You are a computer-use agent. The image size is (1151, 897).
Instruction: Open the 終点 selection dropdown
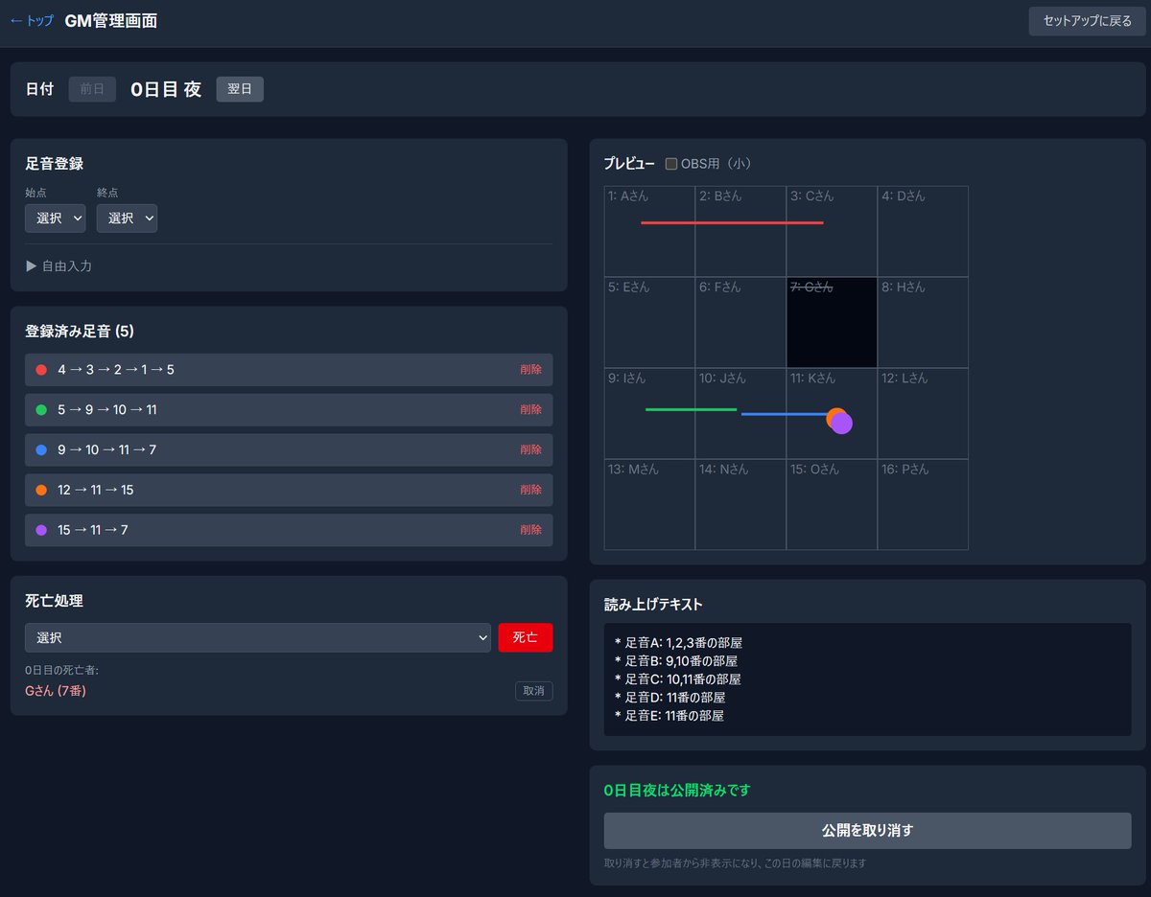(127, 218)
